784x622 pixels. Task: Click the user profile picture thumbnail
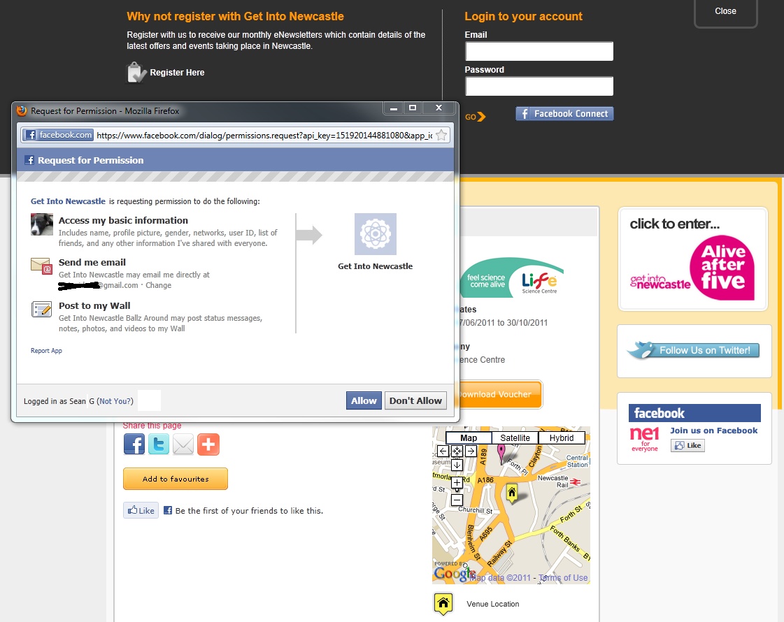point(42,224)
